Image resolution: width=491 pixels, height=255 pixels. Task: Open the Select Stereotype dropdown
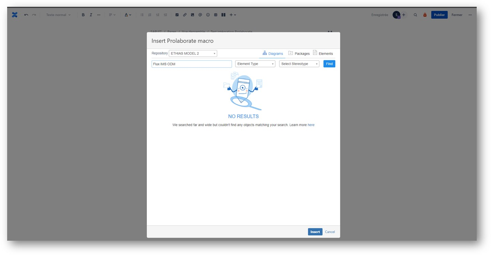click(299, 64)
